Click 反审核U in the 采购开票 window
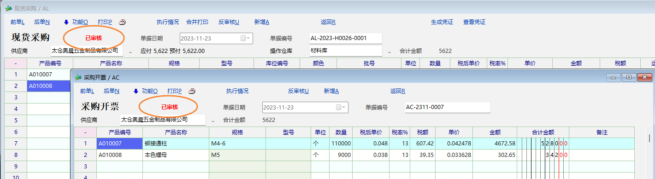655x179 pixels. [298, 91]
